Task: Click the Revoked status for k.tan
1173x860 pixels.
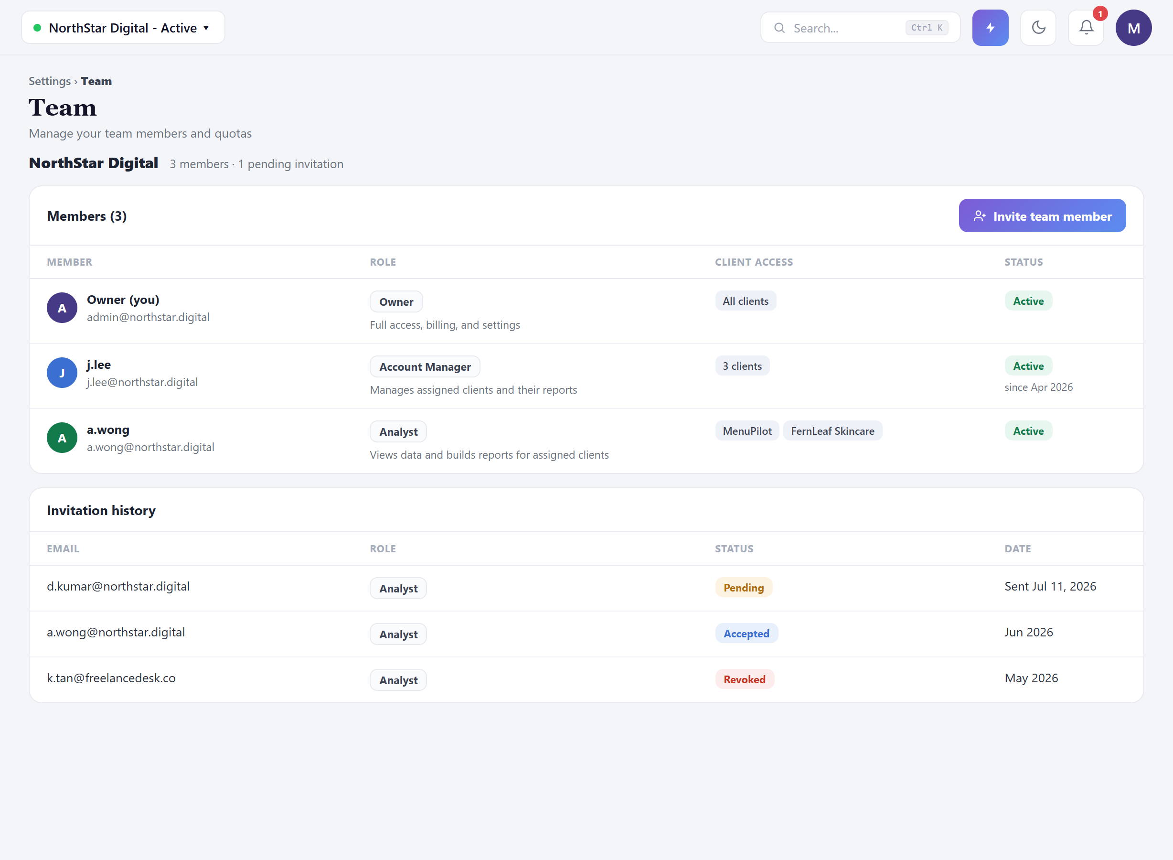Action: click(x=744, y=679)
